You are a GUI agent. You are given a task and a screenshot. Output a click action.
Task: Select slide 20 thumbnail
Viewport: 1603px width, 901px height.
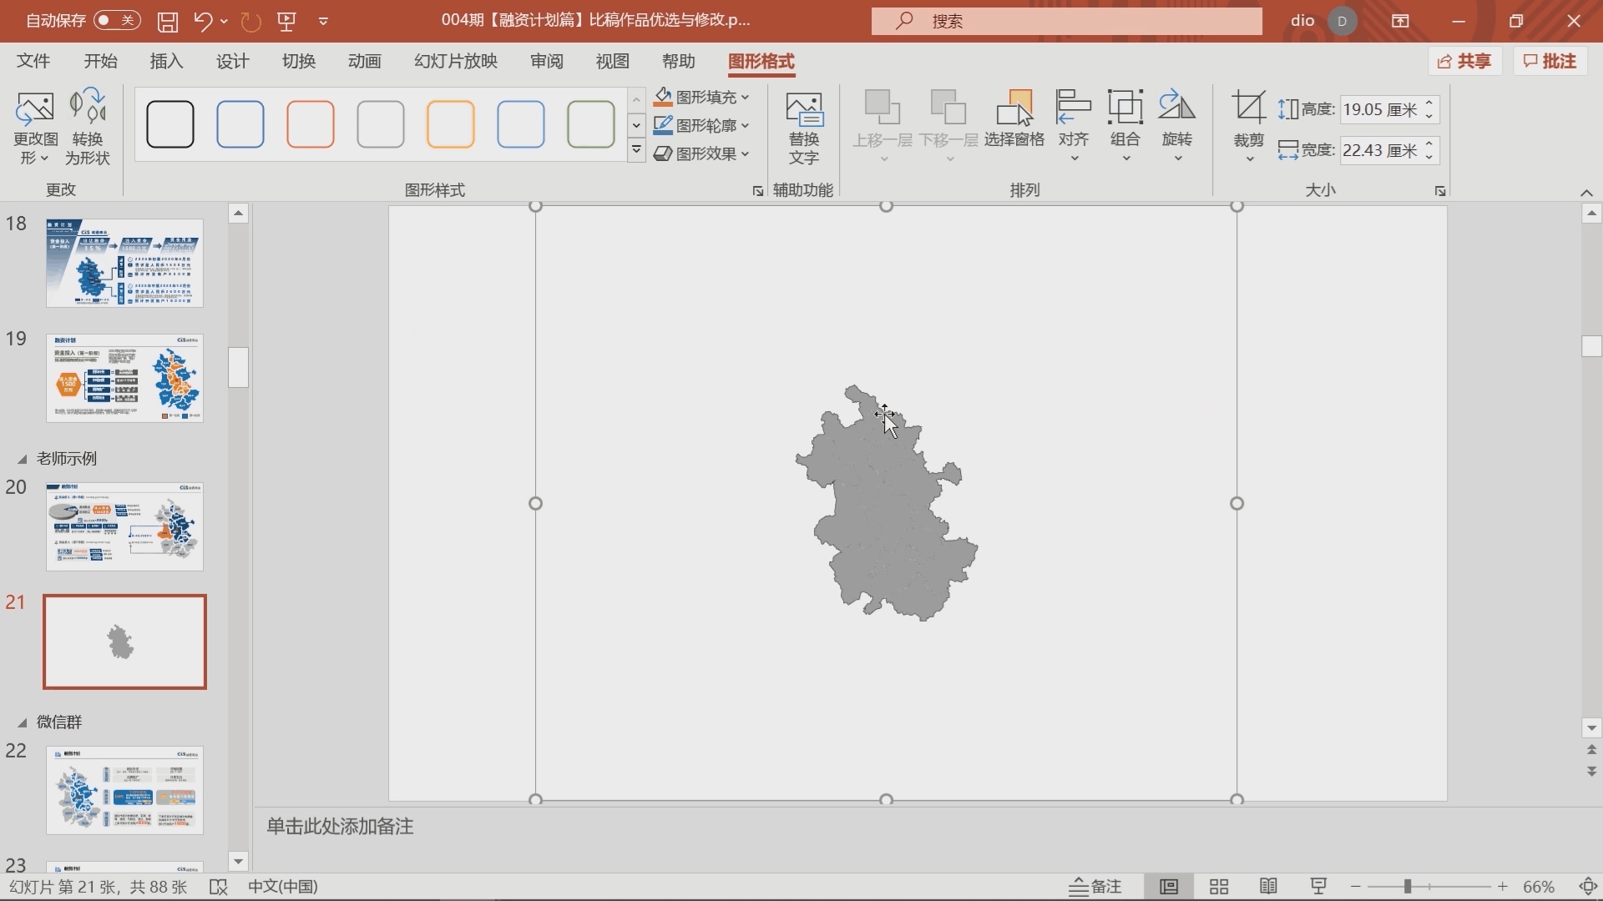pos(124,526)
